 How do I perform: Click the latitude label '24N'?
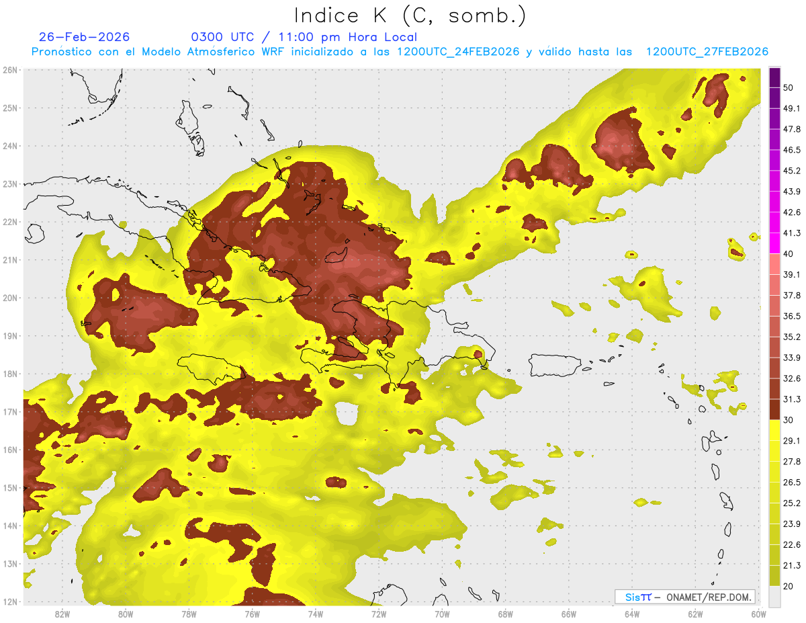[x=10, y=146]
